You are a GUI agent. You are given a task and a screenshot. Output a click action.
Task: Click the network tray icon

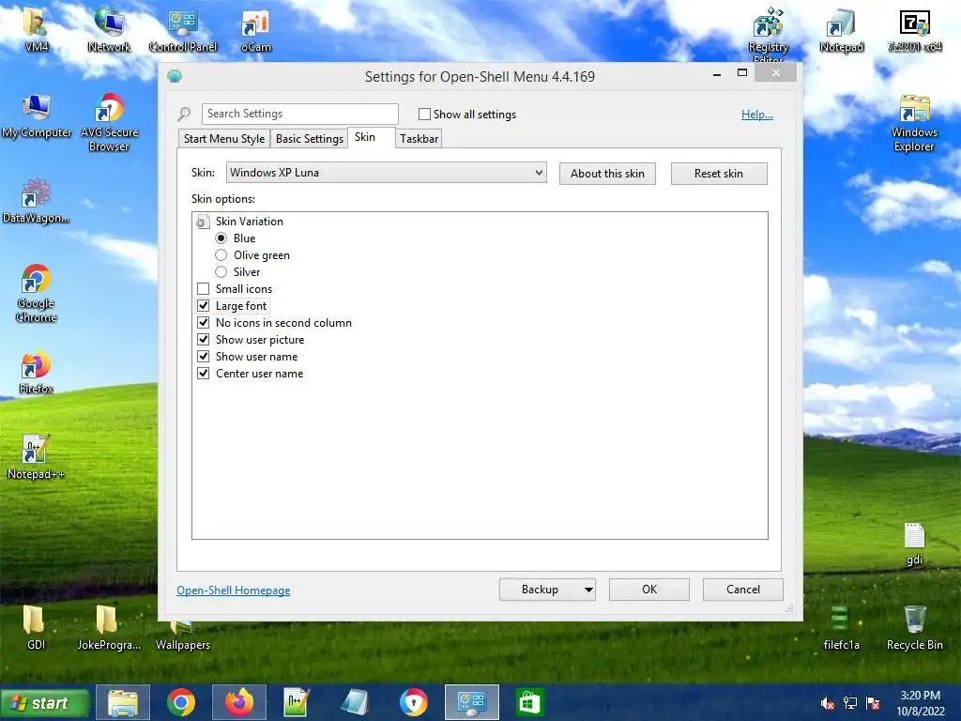(x=850, y=703)
